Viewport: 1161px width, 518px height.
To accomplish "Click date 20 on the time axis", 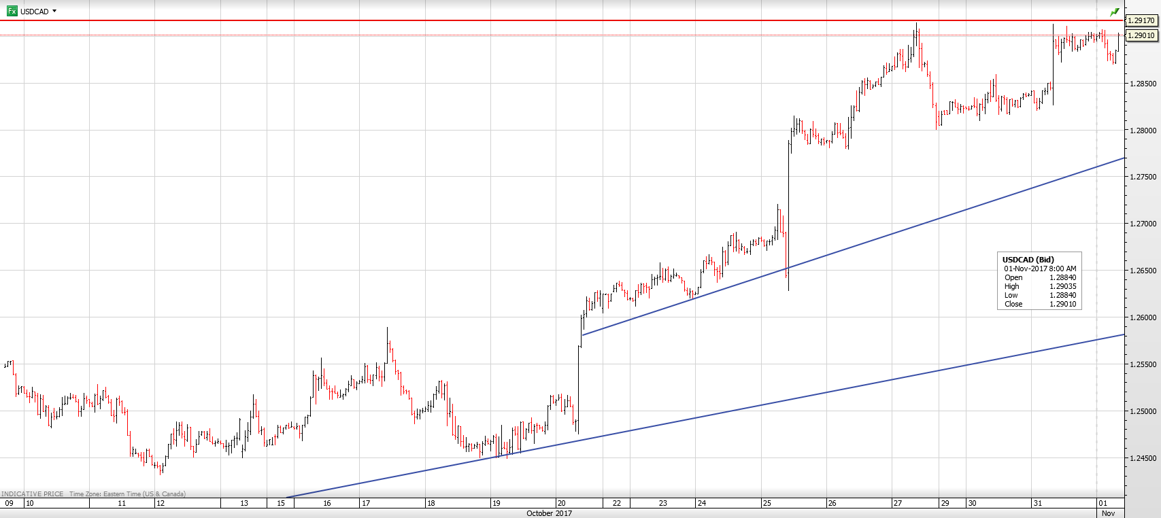I will point(561,503).
